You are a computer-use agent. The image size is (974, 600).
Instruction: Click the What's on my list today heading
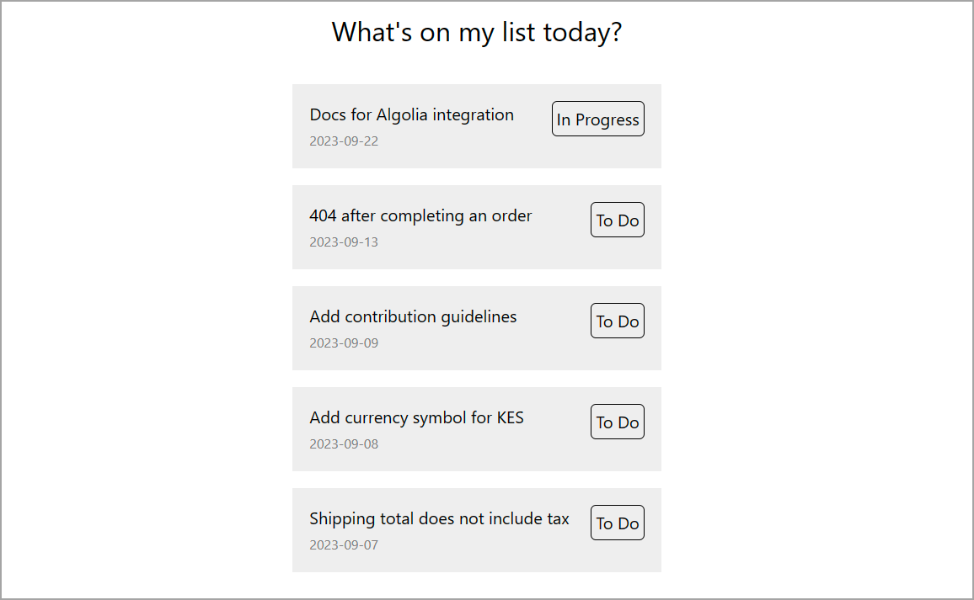click(476, 32)
